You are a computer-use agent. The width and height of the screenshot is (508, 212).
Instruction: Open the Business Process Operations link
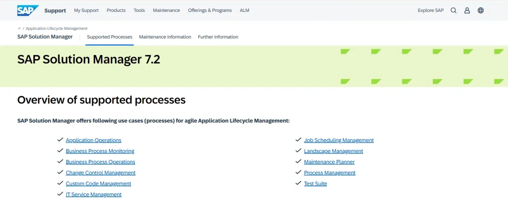pyautogui.click(x=100, y=162)
